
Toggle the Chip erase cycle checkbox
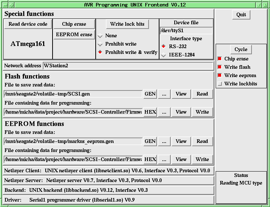pyautogui.click(x=233, y=59)
